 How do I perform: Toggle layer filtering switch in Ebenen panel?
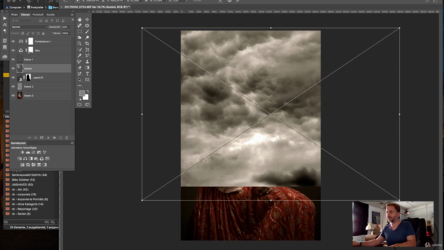coord(72,20)
